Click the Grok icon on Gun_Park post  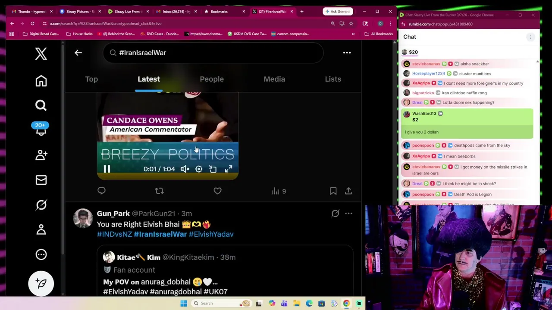[x=335, y=214]
